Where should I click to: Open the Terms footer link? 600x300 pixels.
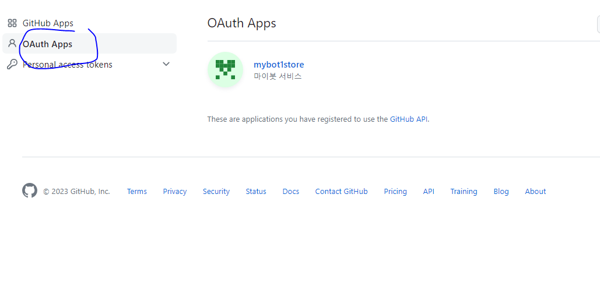(136, 192)
